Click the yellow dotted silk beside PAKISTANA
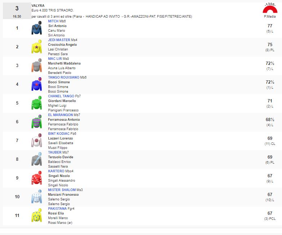The image size is (282, 235). coord(36,216)
